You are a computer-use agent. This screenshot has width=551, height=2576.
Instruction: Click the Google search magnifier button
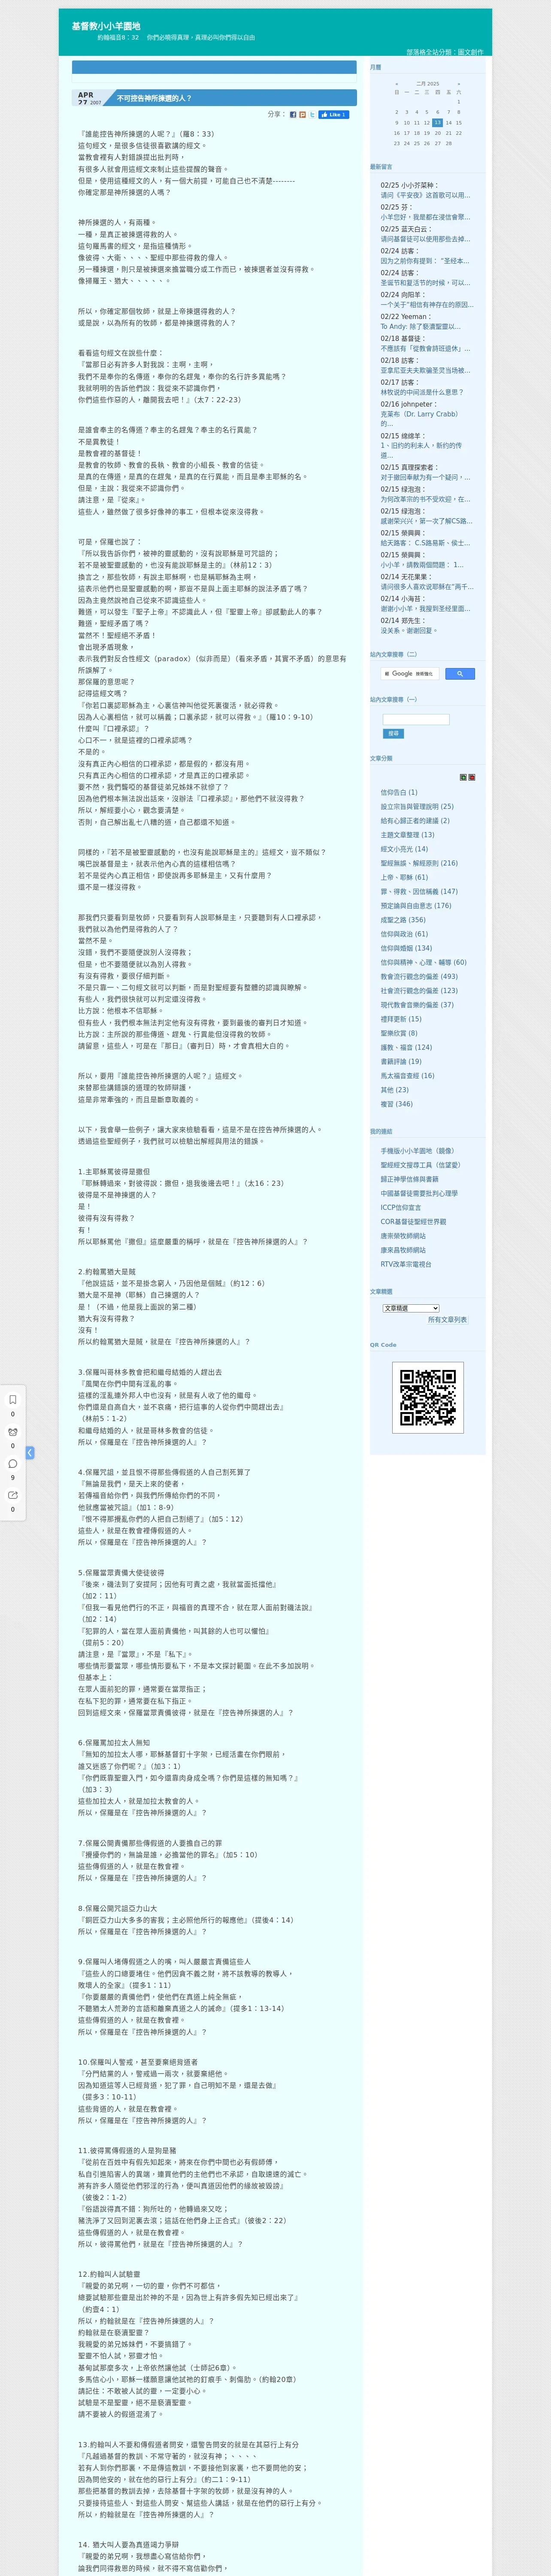459,674
